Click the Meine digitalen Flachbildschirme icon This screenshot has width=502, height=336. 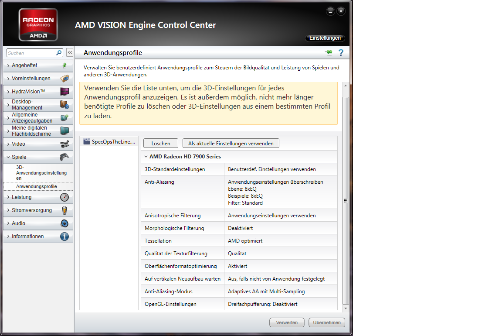coord(64,131)
